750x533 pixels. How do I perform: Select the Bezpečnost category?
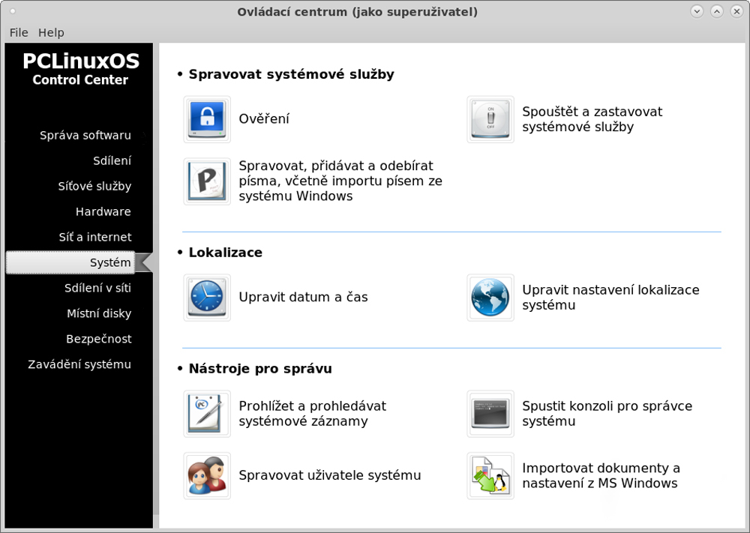[x=98, y=338]
